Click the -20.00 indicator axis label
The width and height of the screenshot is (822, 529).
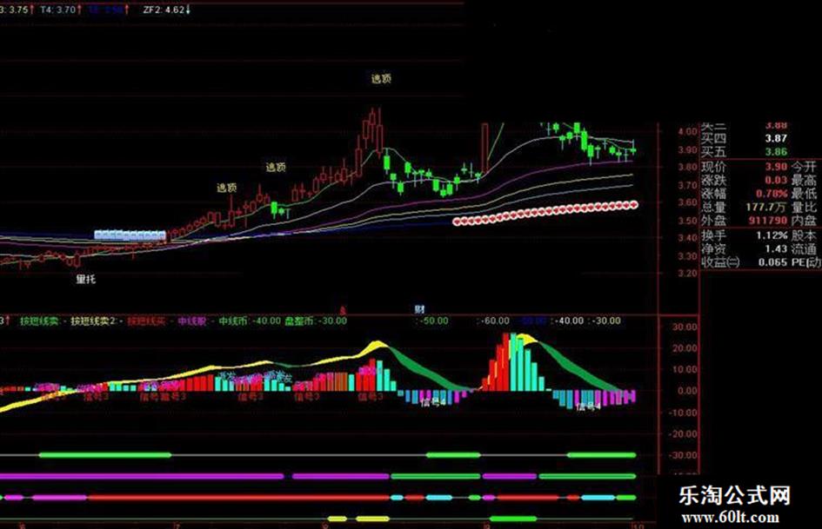683,434
